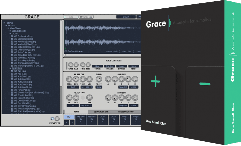The width and height of the screenshot is (241, 146).
Task: Switch to the SEQUENCER TWO tab
Action: click(126, 112)
